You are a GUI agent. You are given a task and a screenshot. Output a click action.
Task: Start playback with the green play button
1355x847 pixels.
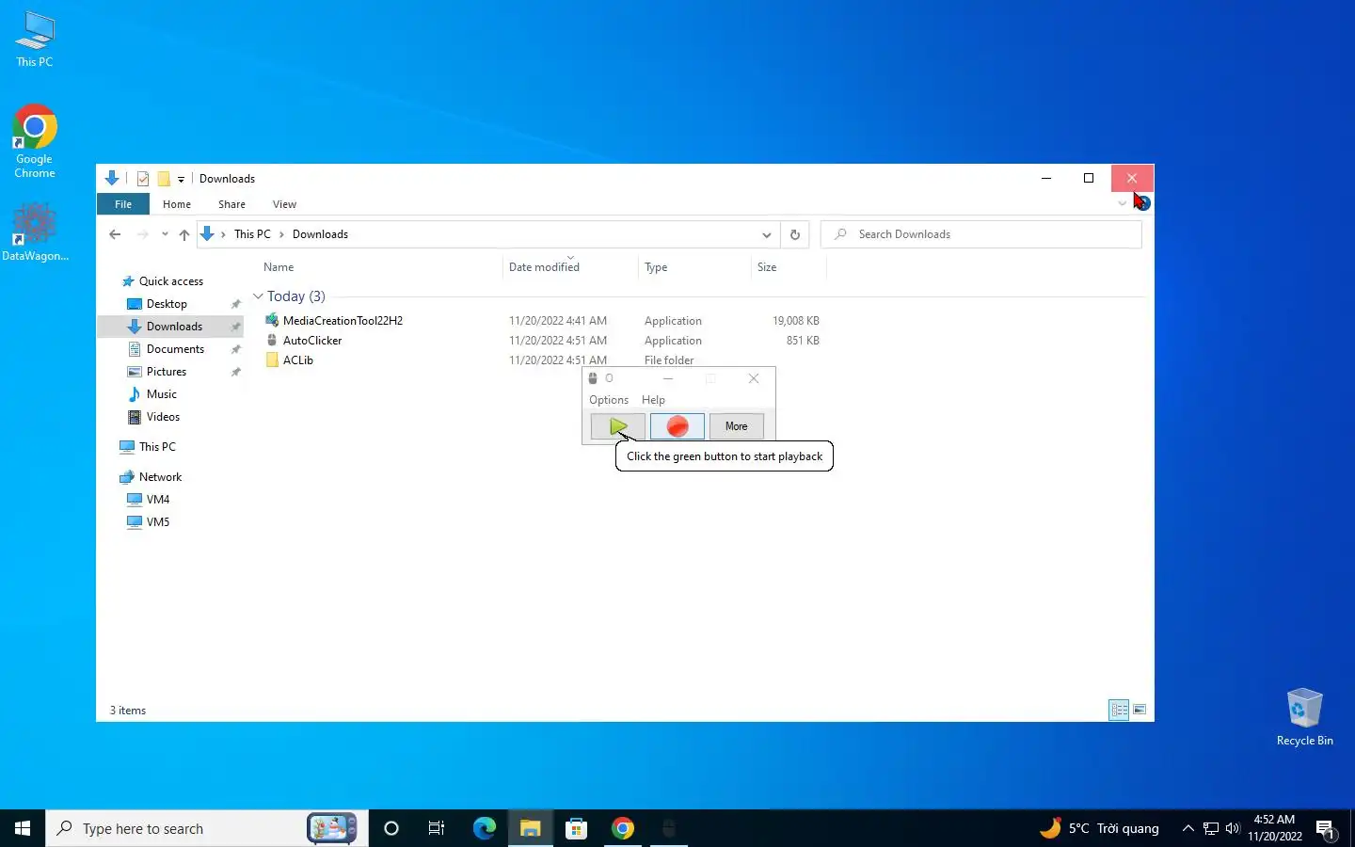coord(618,426)
